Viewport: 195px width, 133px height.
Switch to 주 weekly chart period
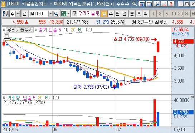coord(111,14)
